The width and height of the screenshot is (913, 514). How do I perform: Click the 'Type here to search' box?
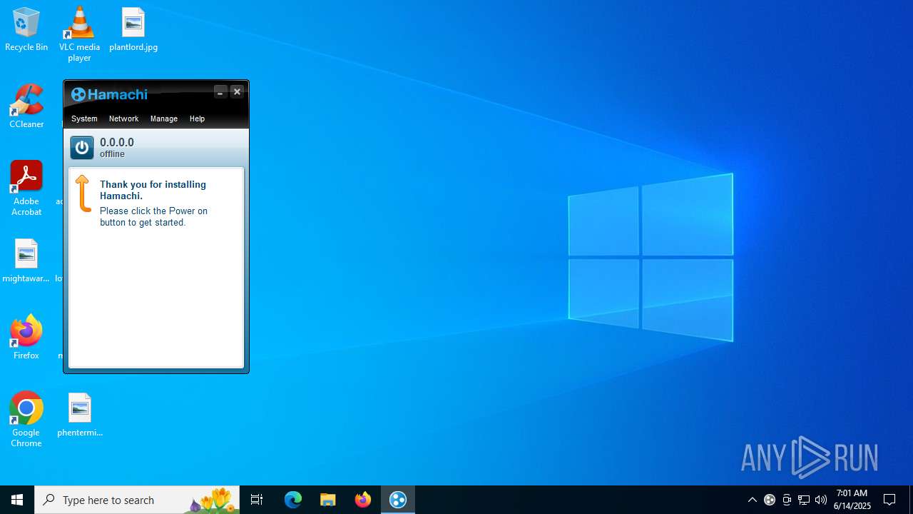tap(137, 500)
